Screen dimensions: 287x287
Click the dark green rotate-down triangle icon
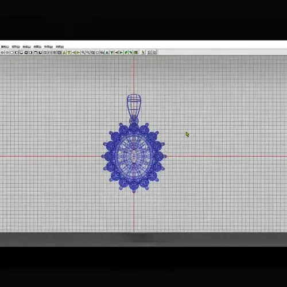[x=112, y=52]
